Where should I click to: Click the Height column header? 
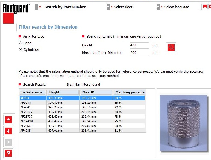click(63, 92)
